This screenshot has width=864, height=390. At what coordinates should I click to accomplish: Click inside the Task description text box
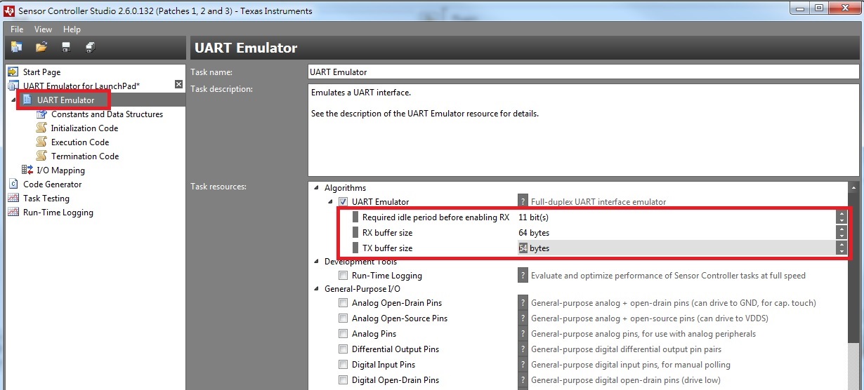[584, 130]
